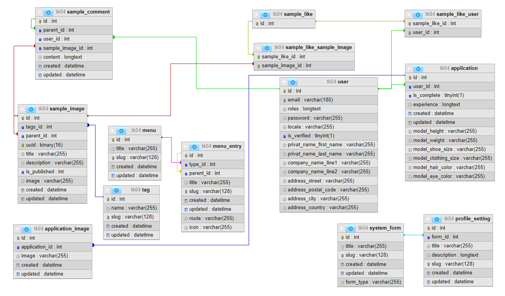Click the primary key icon beside user id

(x=285, y=91)
